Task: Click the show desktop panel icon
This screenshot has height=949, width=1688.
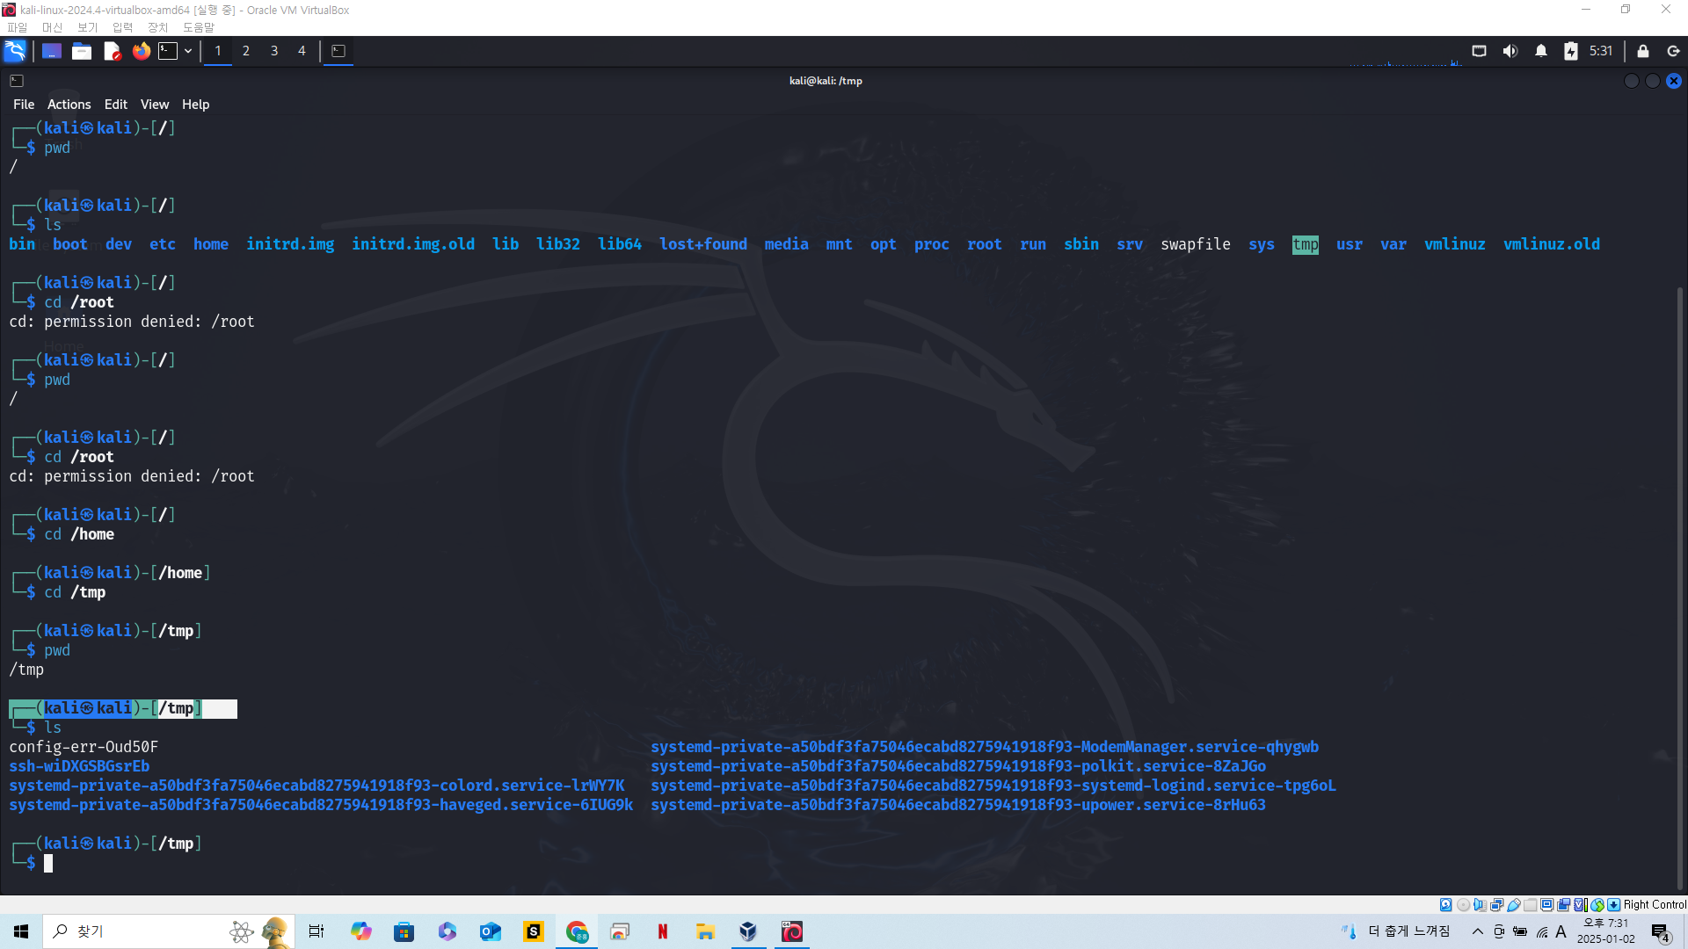Action: tap(52, 51)
